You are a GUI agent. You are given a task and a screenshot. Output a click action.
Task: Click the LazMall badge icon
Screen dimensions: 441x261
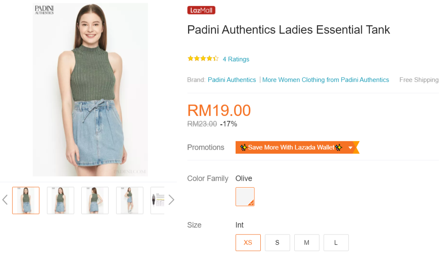click(201, 10)
